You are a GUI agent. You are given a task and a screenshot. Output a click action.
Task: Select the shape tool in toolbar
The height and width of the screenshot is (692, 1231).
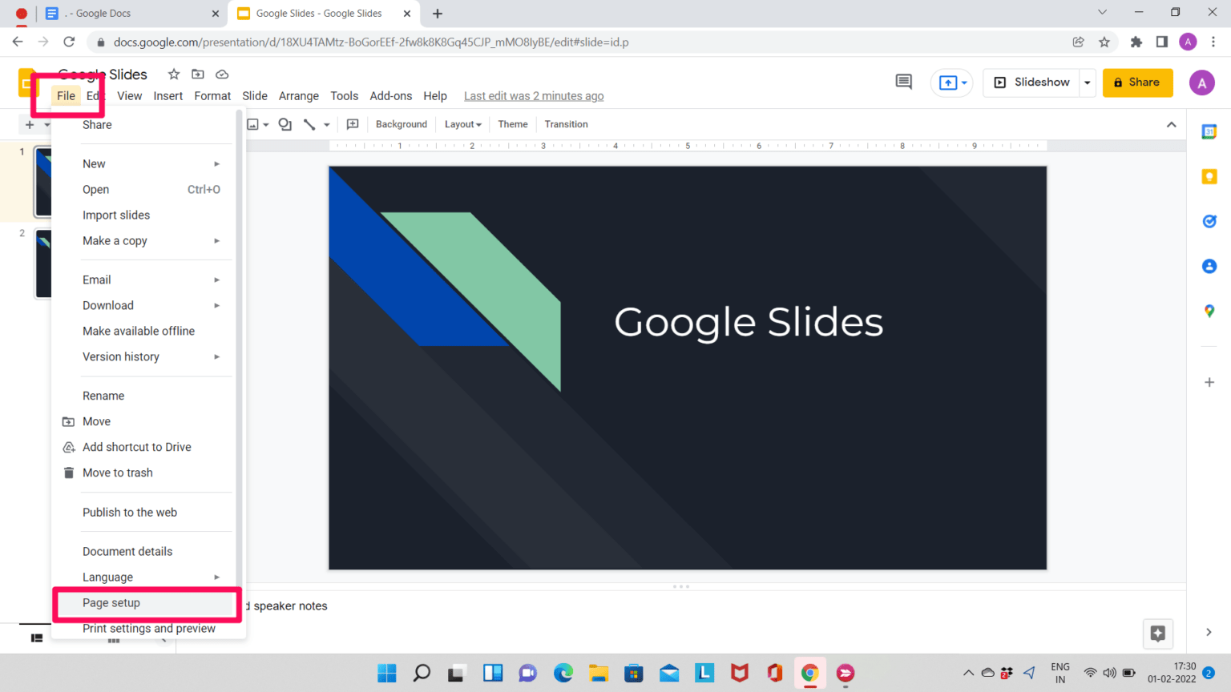point(285,124)
